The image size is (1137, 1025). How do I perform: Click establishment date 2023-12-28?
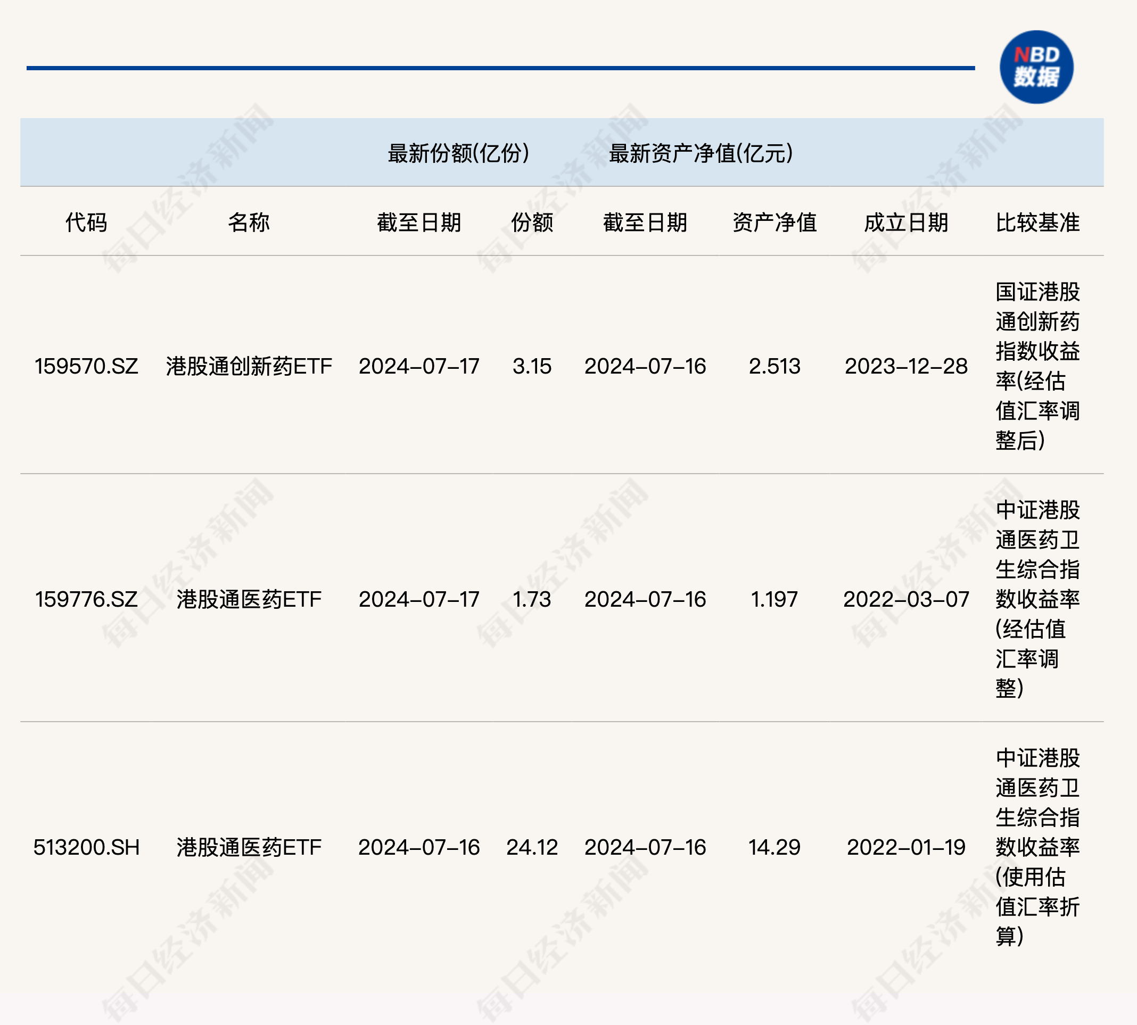click(x=906, y=366)
